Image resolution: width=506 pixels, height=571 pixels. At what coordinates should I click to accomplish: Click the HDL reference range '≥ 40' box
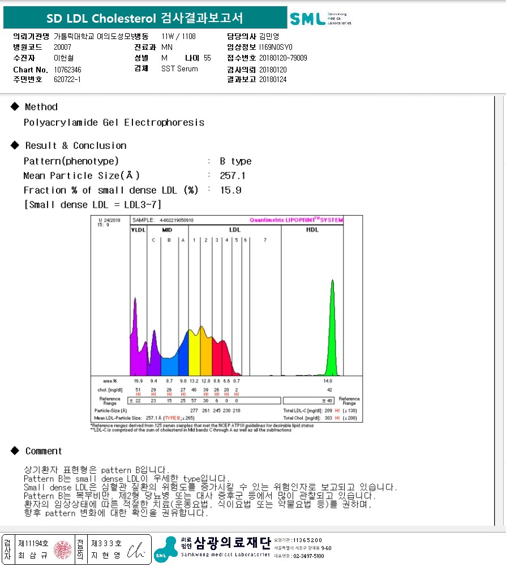(x=308, y=401)
